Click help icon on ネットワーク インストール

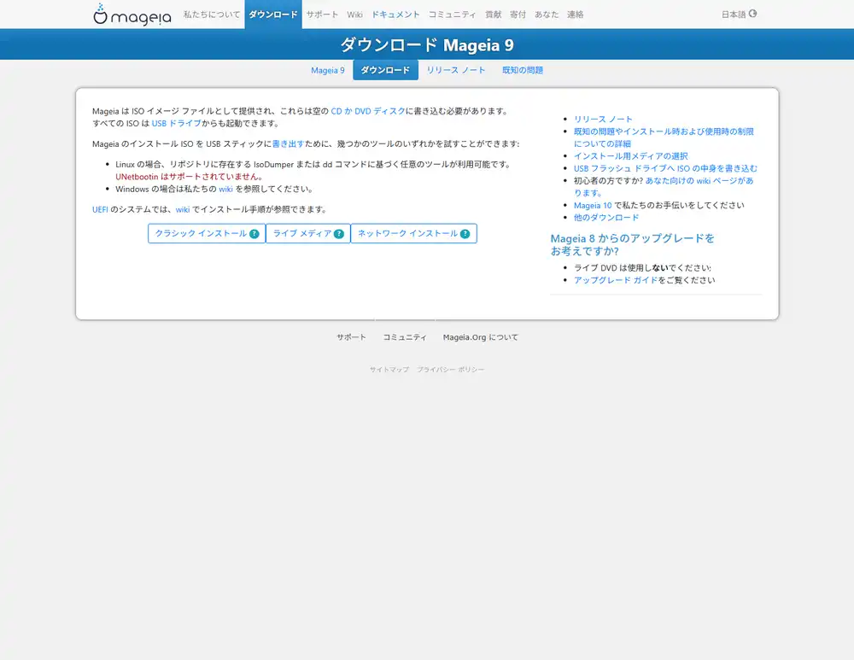click(465, 234)
